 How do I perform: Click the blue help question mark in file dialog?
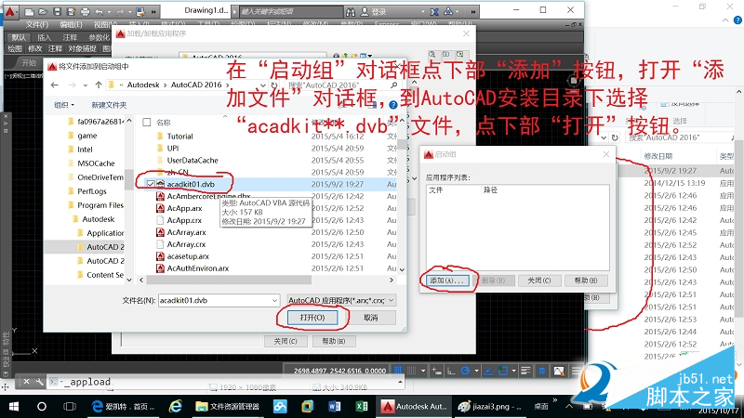tap(392, 105)
